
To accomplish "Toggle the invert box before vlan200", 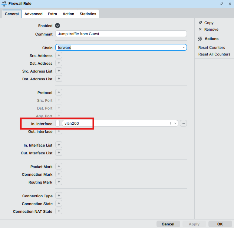I will [x=57, y=123].
